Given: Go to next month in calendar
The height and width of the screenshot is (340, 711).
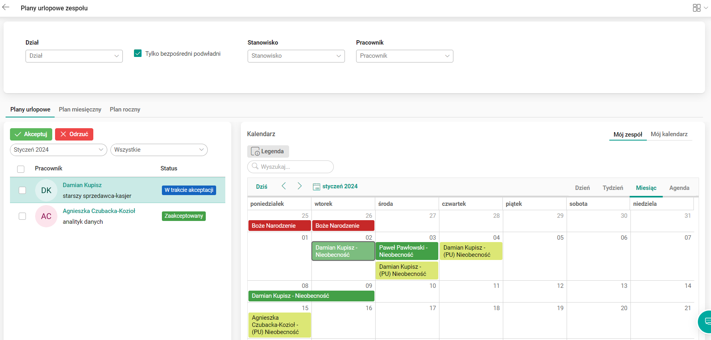Looking at the screenshot, I should click(299, 186).
